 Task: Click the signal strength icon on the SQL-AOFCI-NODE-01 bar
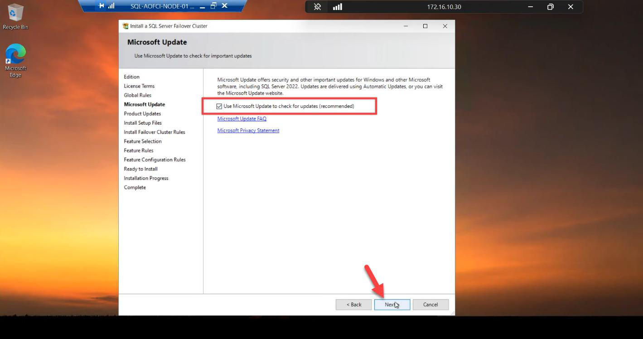coord(111,6)
